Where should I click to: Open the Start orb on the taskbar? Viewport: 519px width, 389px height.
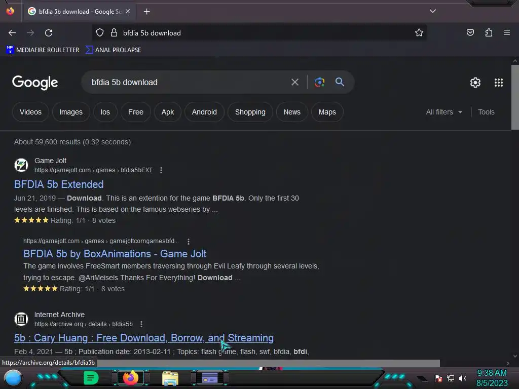[x=13, y=378]
